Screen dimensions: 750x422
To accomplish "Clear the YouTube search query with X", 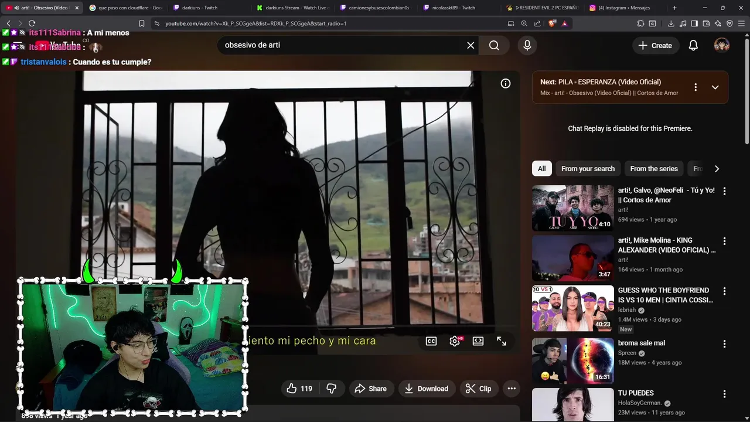I will tap(471, 45).
